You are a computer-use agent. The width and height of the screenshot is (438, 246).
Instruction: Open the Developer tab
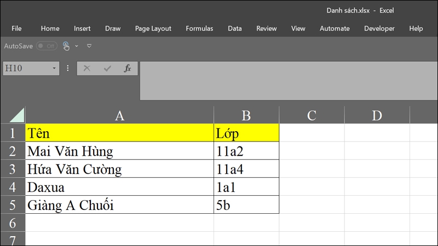[x=379, y=28]
